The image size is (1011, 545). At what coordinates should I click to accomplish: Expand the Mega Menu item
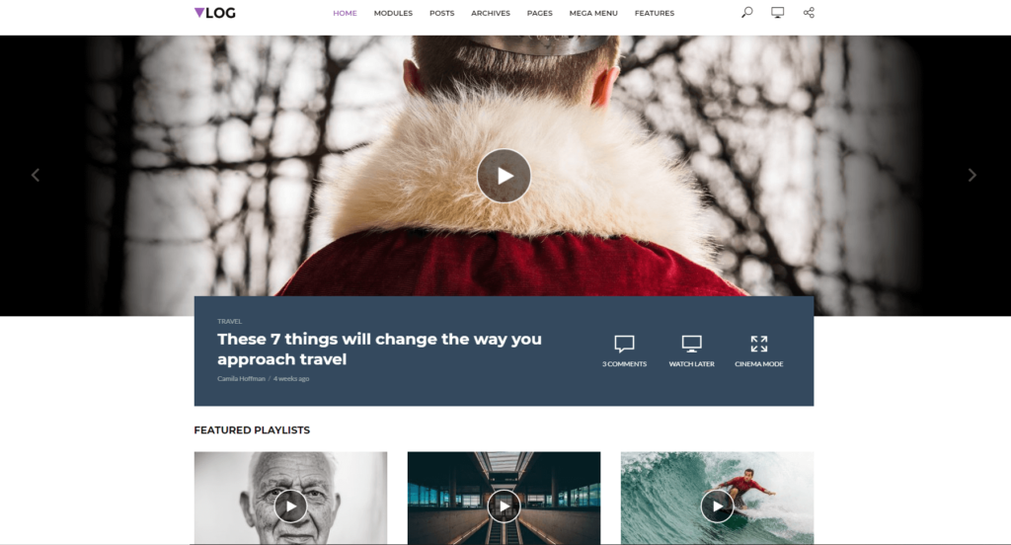click(x=593, y=13)
